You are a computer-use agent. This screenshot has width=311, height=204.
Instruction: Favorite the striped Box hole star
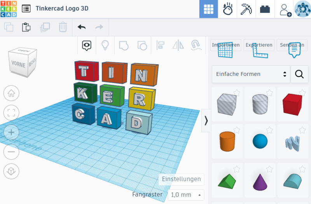tap(237, 93)
